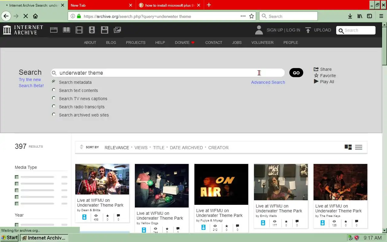Select Search radio transcripts radio button
Screen dimensions: 387x242
[x=54, y=106]
